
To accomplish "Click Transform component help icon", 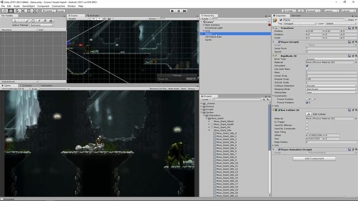I will 350,28.
